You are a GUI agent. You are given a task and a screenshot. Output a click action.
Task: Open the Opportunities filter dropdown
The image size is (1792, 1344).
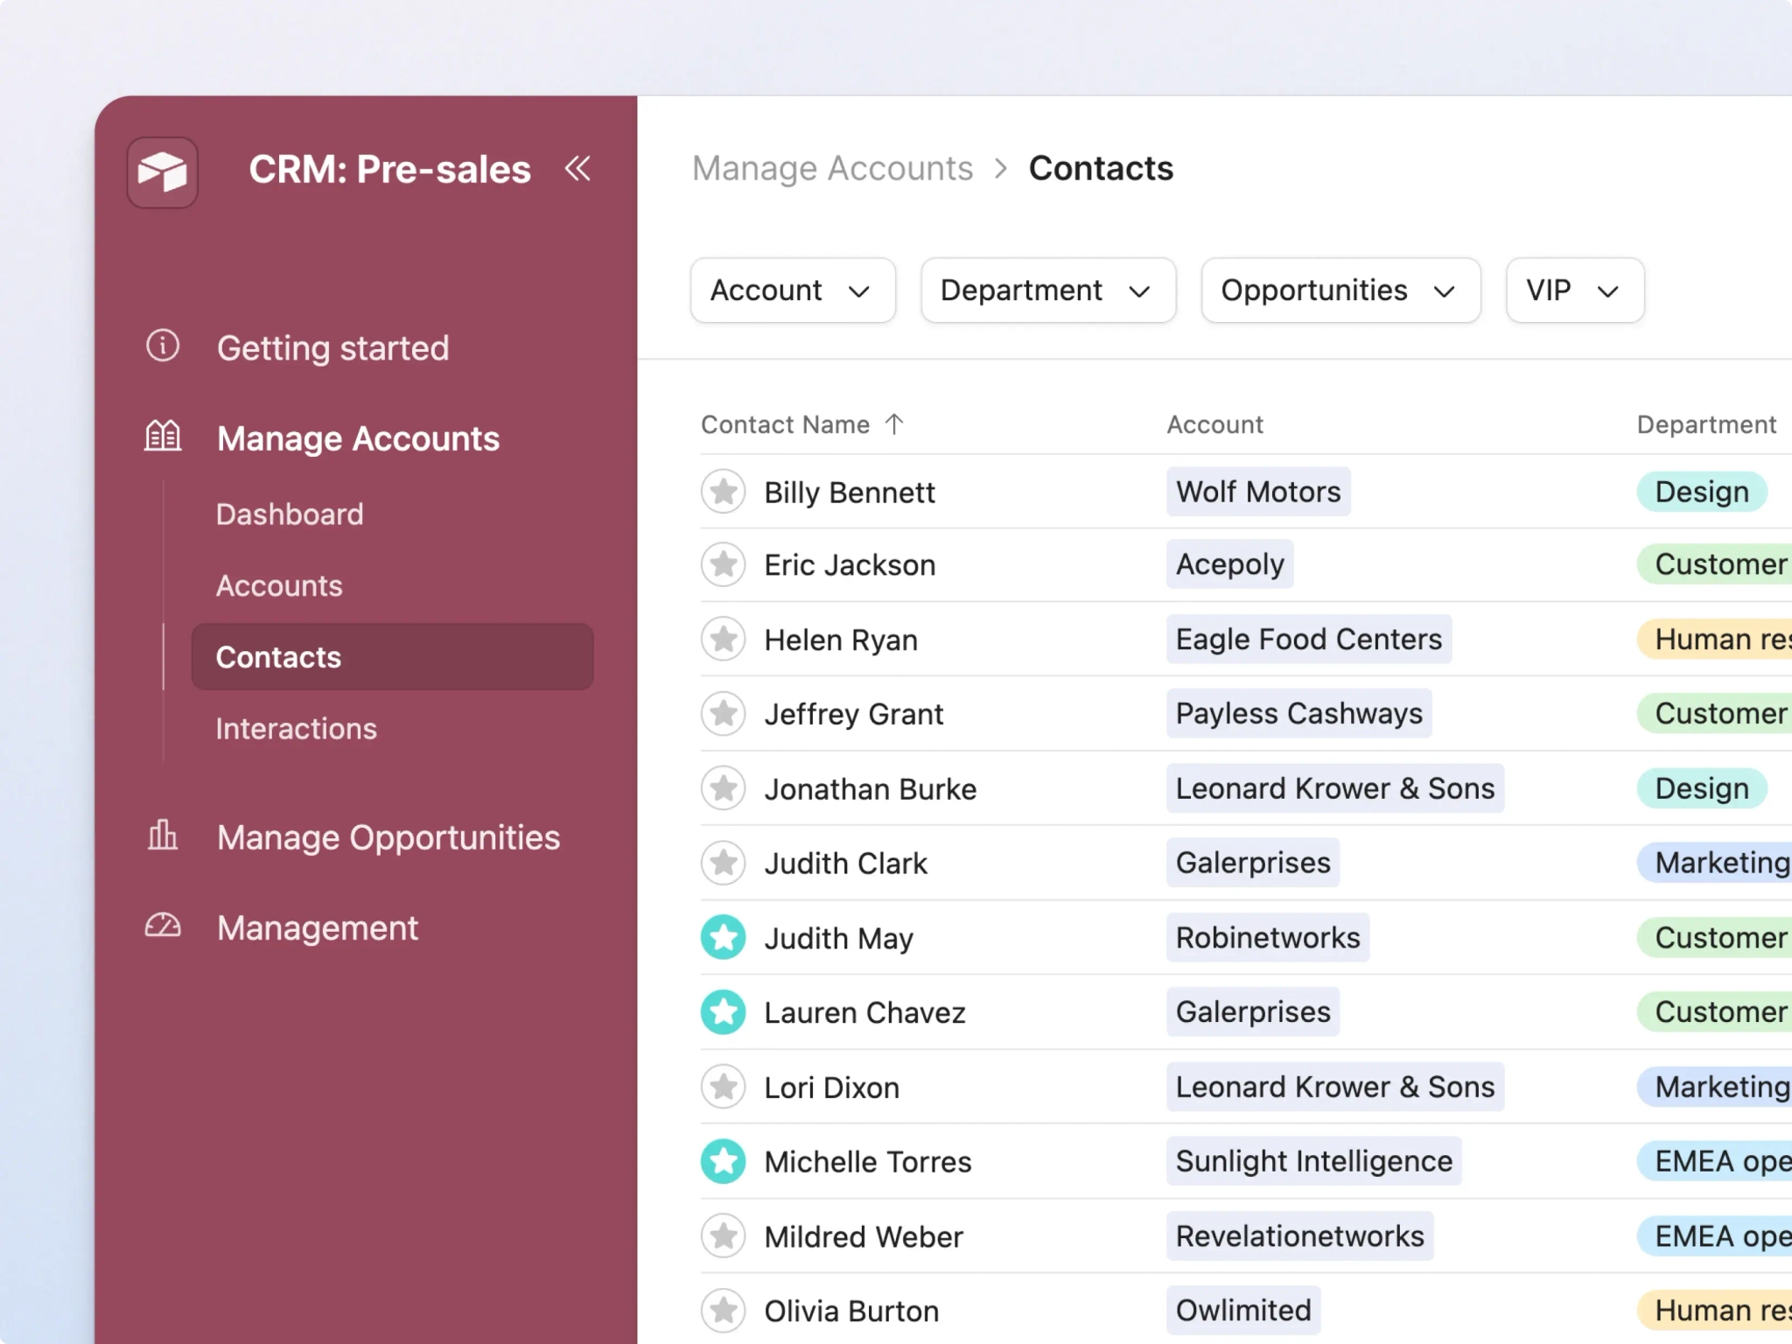[1340, 290]
